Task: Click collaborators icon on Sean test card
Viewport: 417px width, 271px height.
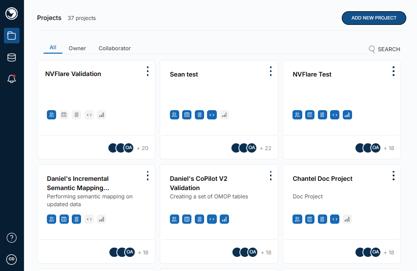Action: 174,115
